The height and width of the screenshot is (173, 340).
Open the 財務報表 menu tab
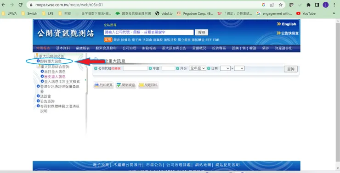pyautogui.click(x=149, y=48)
